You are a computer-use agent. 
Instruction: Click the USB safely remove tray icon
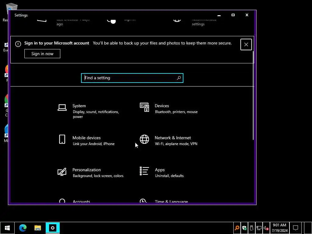point(251,228)
